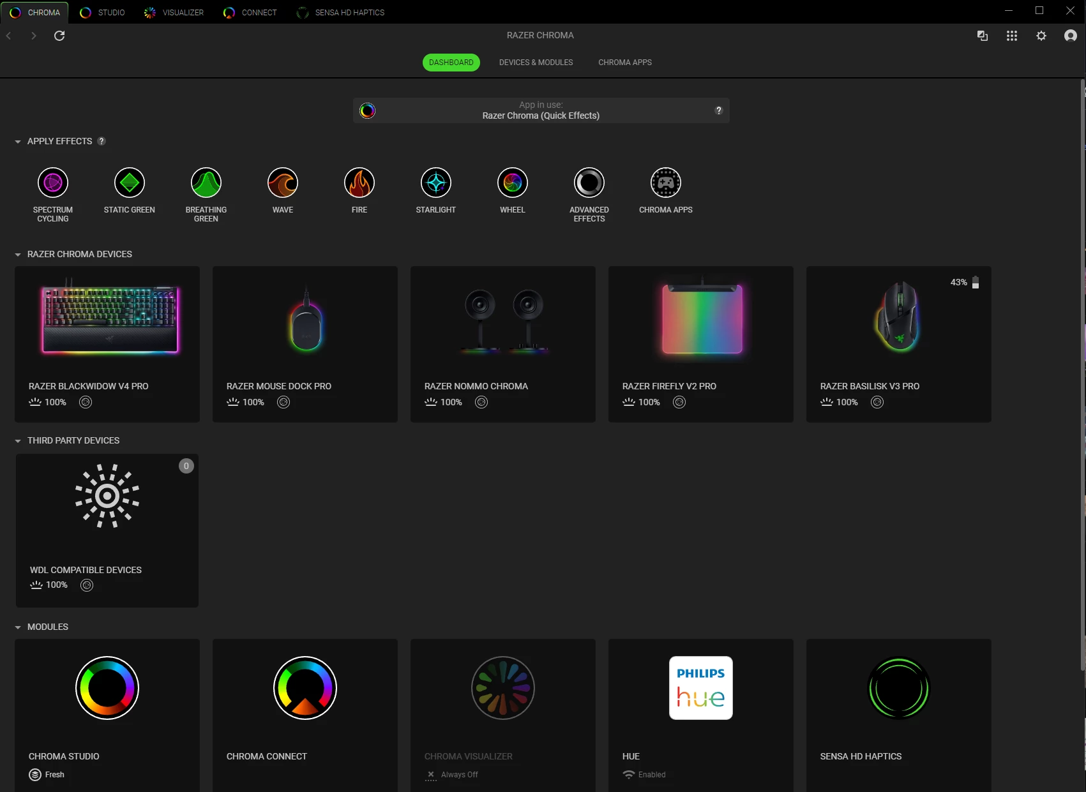Image resolution: width=1086 pixels, height=792 pixels.
Task: Click brightness icon under Razer Blackwidow V4 Pro
Action: [x=35, y=402]
